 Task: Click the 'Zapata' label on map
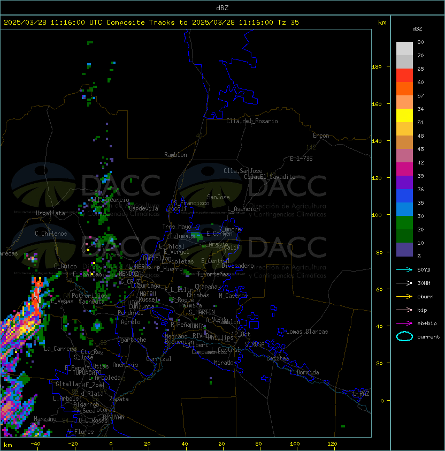(x=119, y=399)
